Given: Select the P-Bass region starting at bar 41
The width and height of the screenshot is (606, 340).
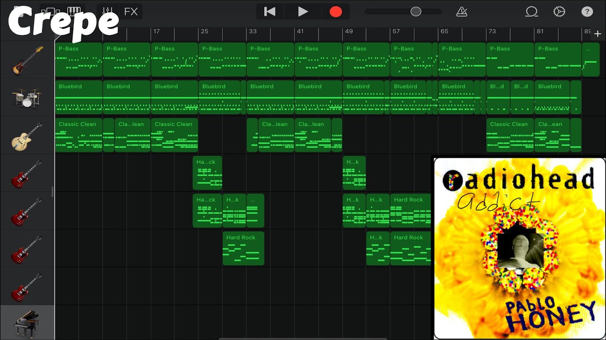Looking at the screenshot, I should click(319, 59).
